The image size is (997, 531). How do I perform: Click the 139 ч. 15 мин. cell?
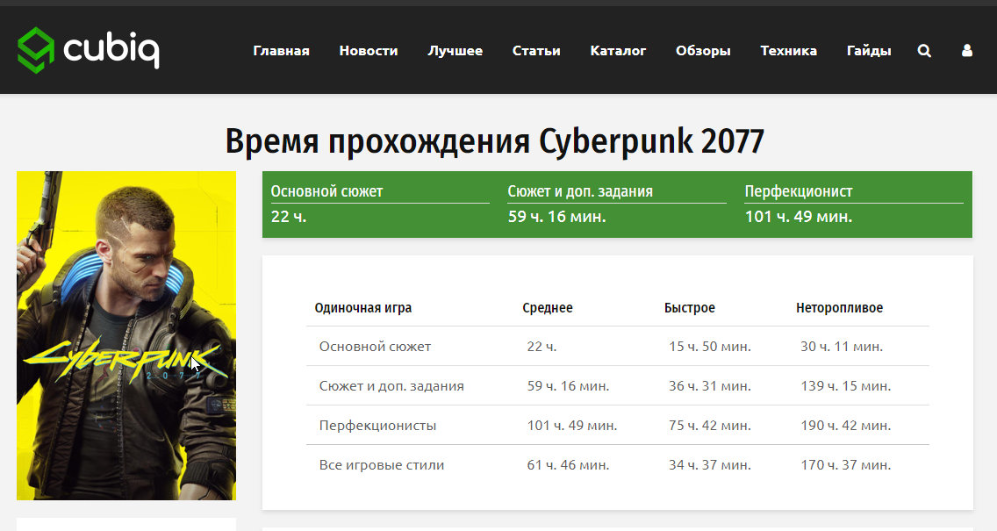846,386
